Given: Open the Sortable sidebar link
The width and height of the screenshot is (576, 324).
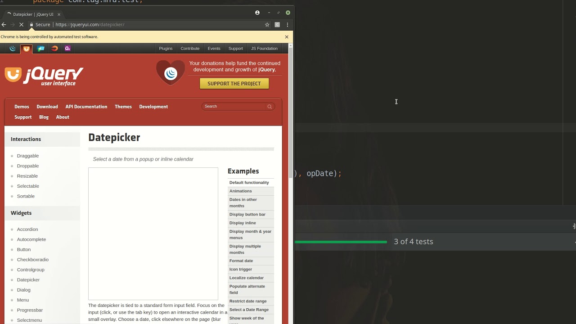Looking at the screenshot, I should tap(26, 196).
